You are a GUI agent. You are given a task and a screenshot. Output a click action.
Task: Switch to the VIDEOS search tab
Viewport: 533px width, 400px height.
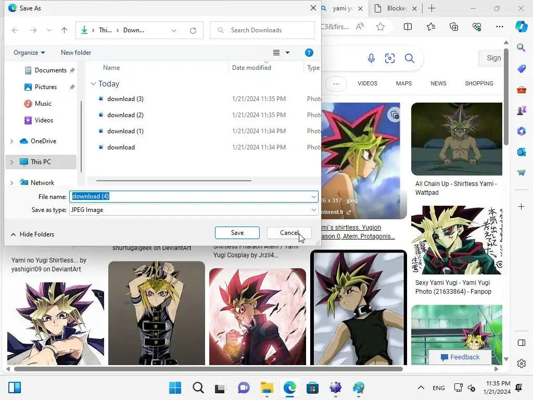(x=367, y=83)
